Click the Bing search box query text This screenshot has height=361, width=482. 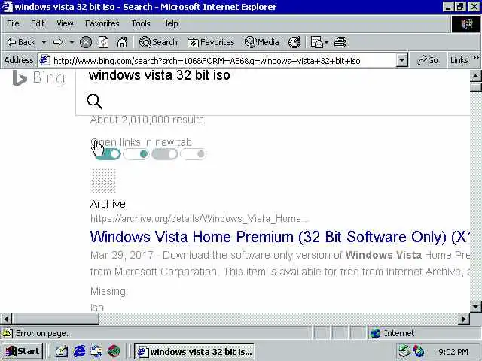159,75
